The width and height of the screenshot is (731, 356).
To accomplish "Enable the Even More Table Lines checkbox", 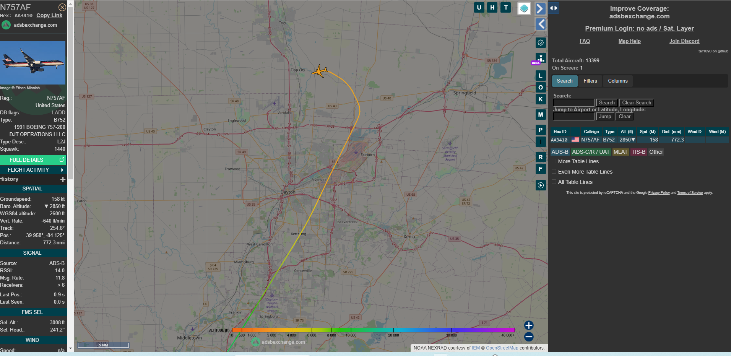I will tap(554, 172).
